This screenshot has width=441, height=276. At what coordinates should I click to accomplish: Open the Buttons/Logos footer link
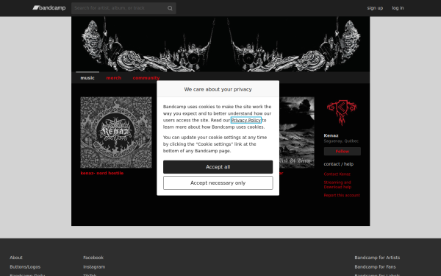coord(25,267)
